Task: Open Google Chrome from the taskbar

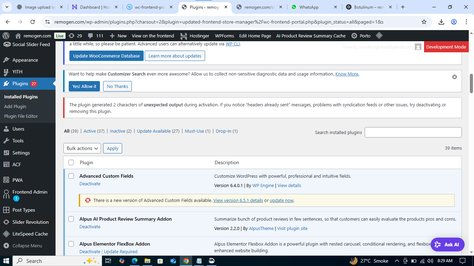Action: pyautogui.click(x=186, y=261)
